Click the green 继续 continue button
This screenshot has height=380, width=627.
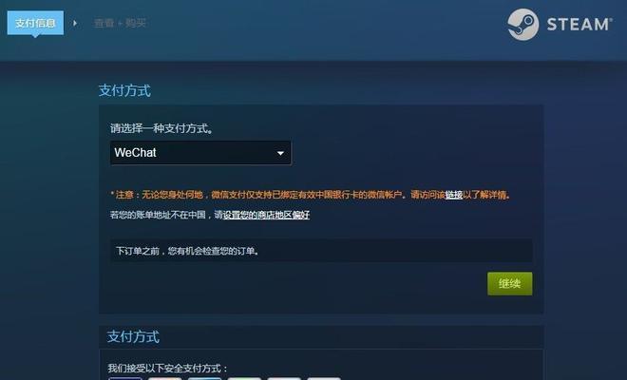(x=509, y=284)
